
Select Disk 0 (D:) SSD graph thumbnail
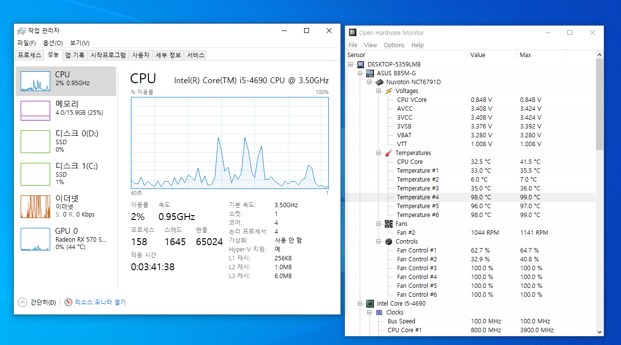click(x=35, y=142)
